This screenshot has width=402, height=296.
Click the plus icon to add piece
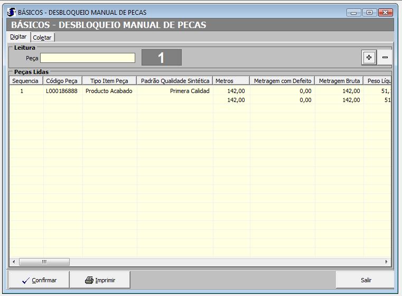[369, 58]
